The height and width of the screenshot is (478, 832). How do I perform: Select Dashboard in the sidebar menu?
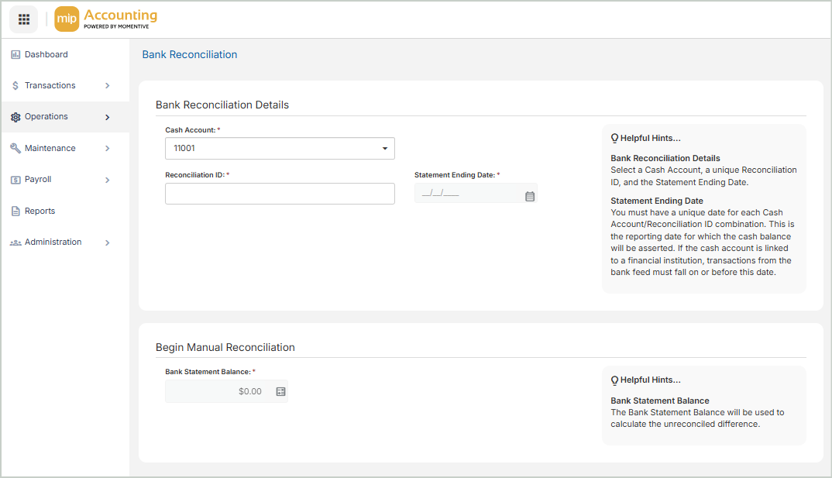46,55
